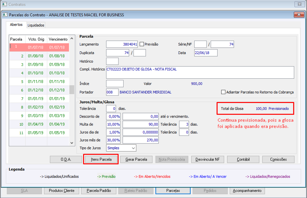
Task: Click the Parcela column header
Action: pos(17,39)
